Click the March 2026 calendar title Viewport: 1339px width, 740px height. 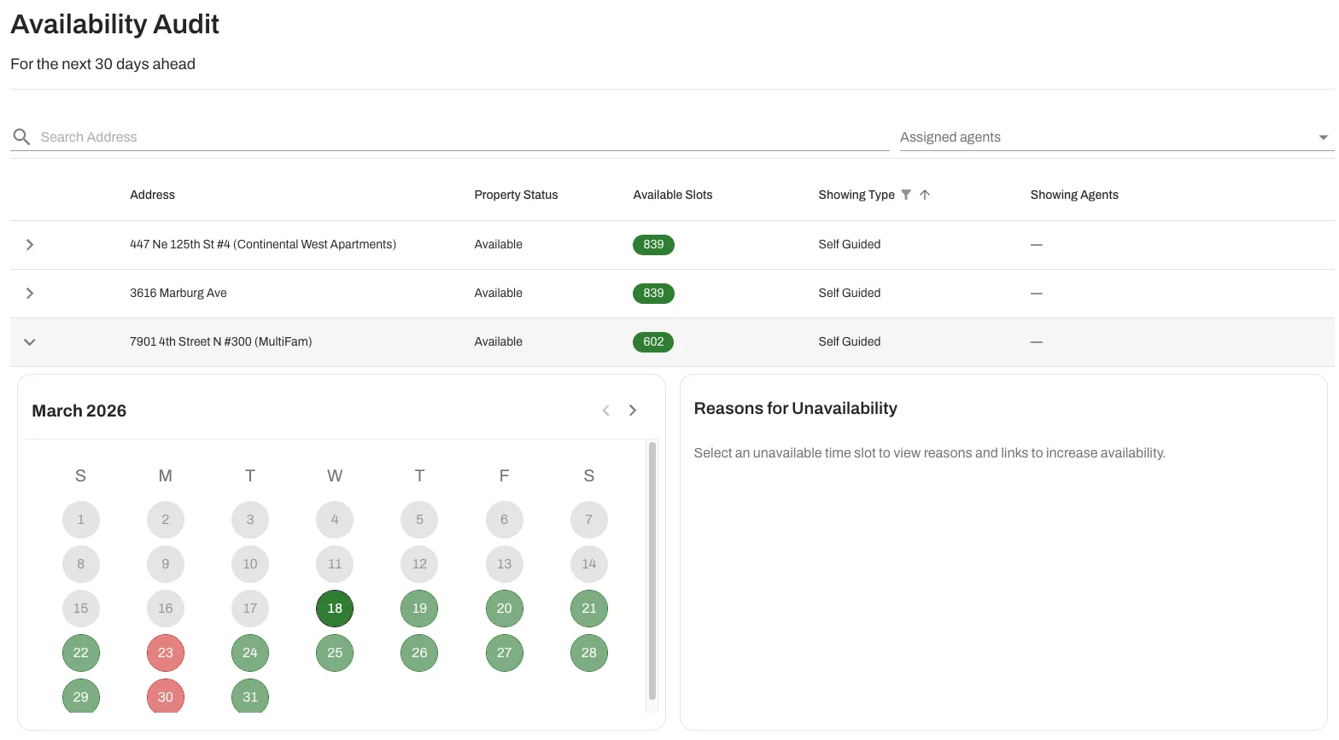point(79,411)
